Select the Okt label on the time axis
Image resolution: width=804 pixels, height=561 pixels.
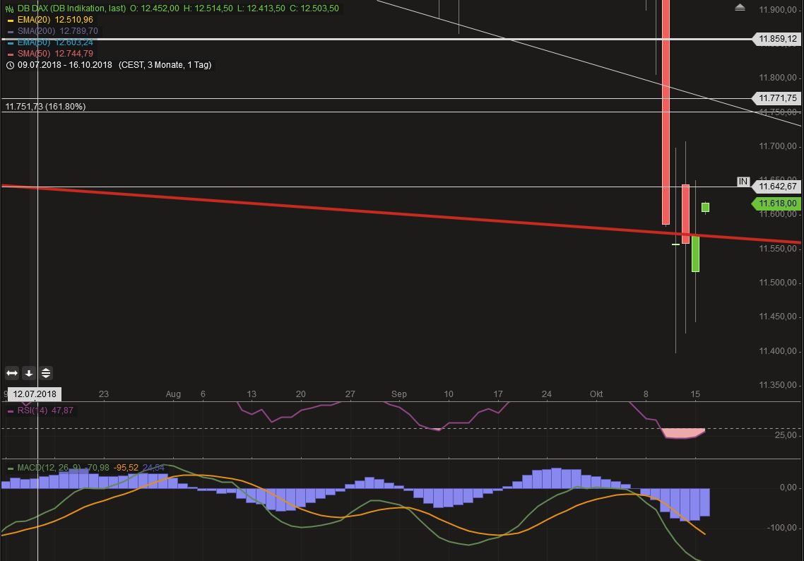pyautogui.click(x=596, y=394)
